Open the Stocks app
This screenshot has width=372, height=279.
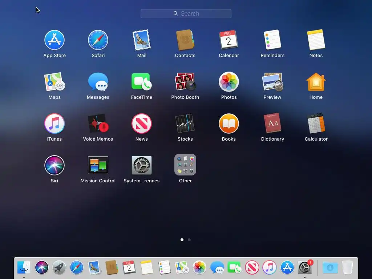click(x=185, y=124)
